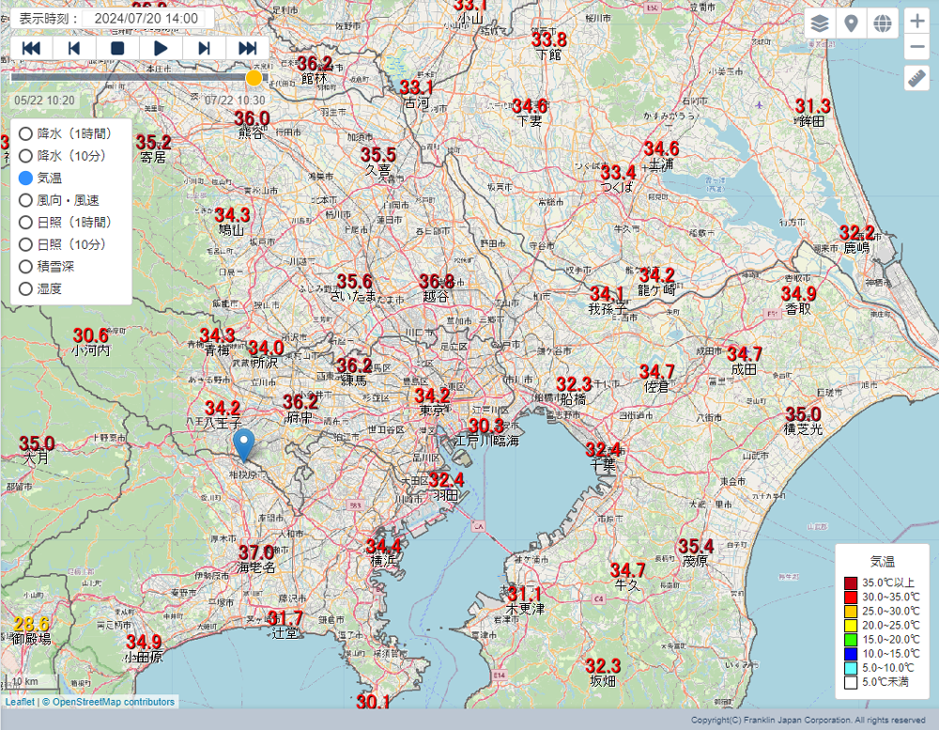Jump to the earliest time frame
This screenshot has height=730, width=939.
31,48
